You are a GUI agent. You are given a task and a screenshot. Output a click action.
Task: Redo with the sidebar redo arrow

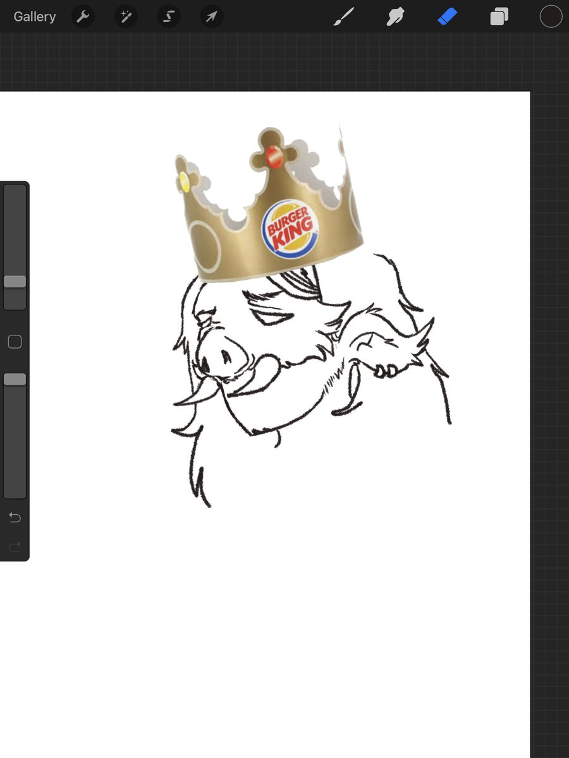click(x=15, y=546)
